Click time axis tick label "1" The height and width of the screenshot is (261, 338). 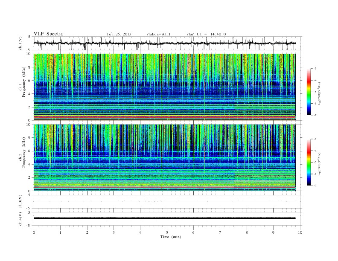[60, 232]
